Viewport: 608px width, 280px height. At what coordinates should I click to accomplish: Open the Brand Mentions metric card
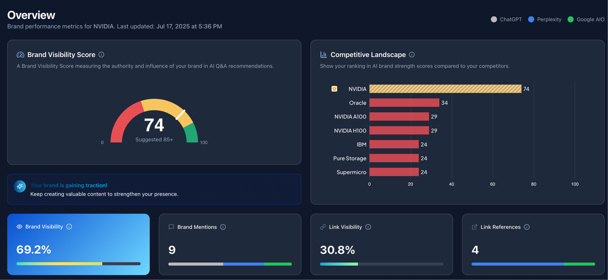coord(230,244)
